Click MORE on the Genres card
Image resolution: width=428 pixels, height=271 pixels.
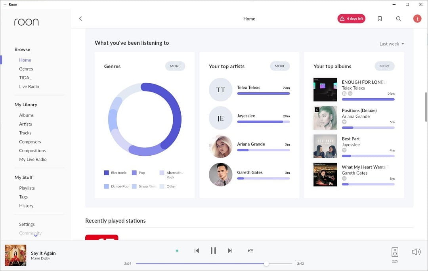(x=175, y=66)
